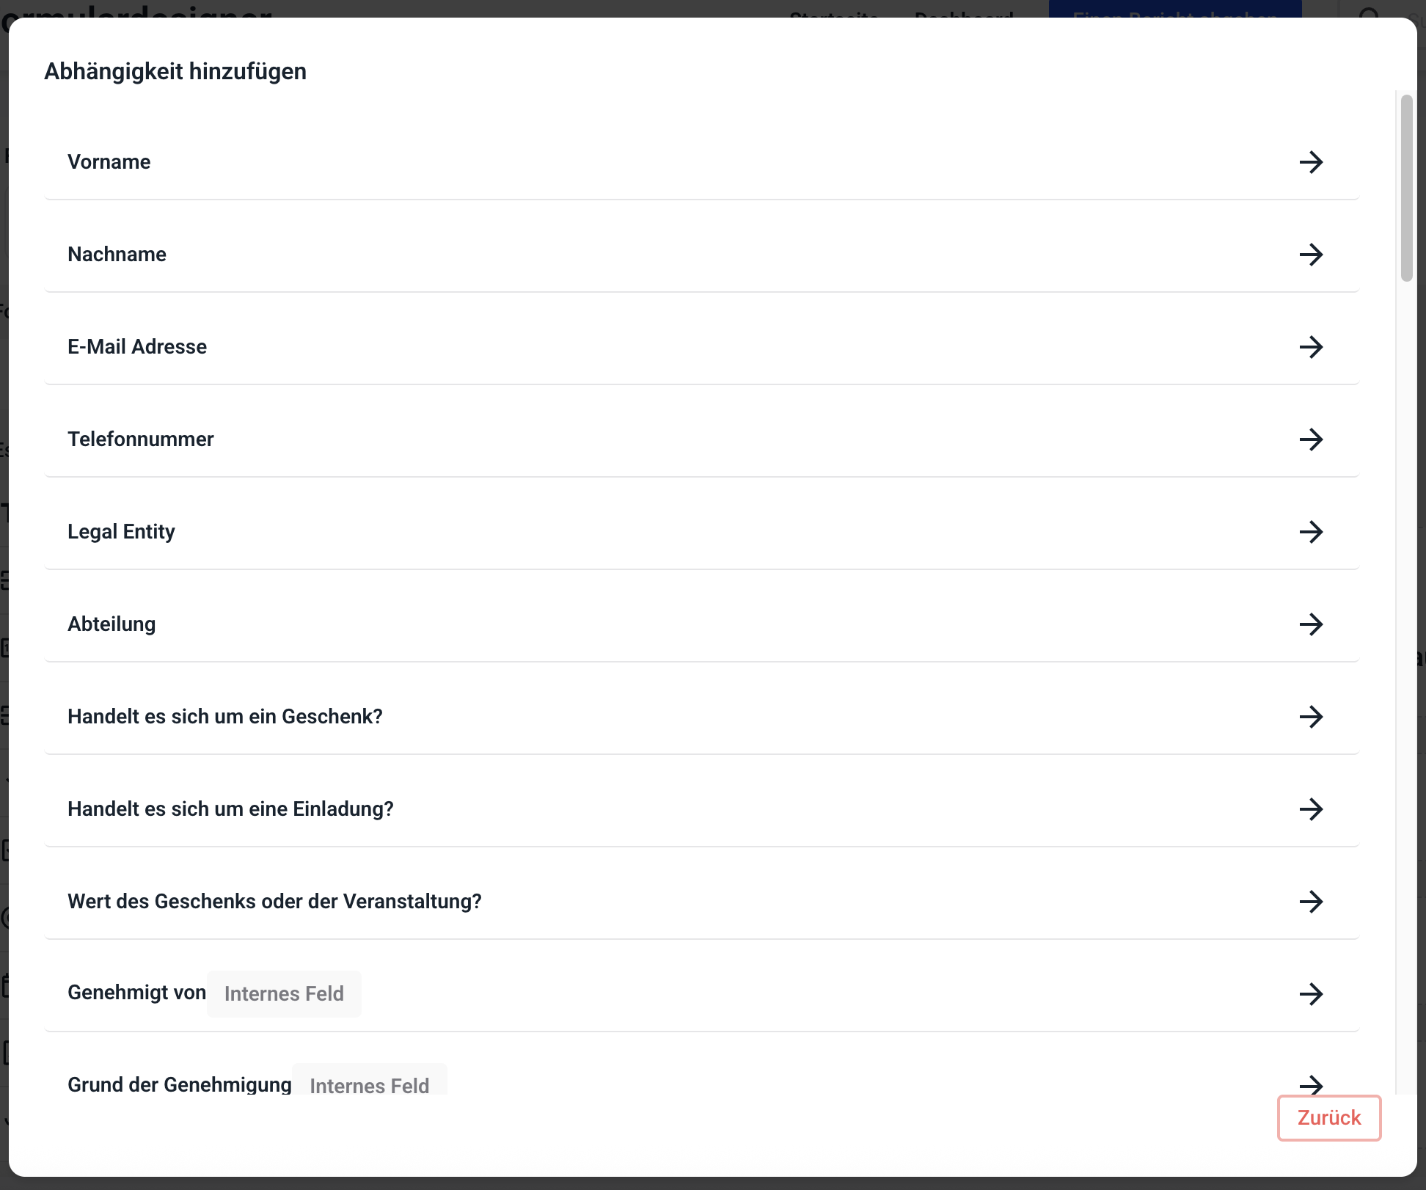Choose the Telefonnummer field label
The width and height of the screenshot is (1426, 1190).
[x=141, y=439]
